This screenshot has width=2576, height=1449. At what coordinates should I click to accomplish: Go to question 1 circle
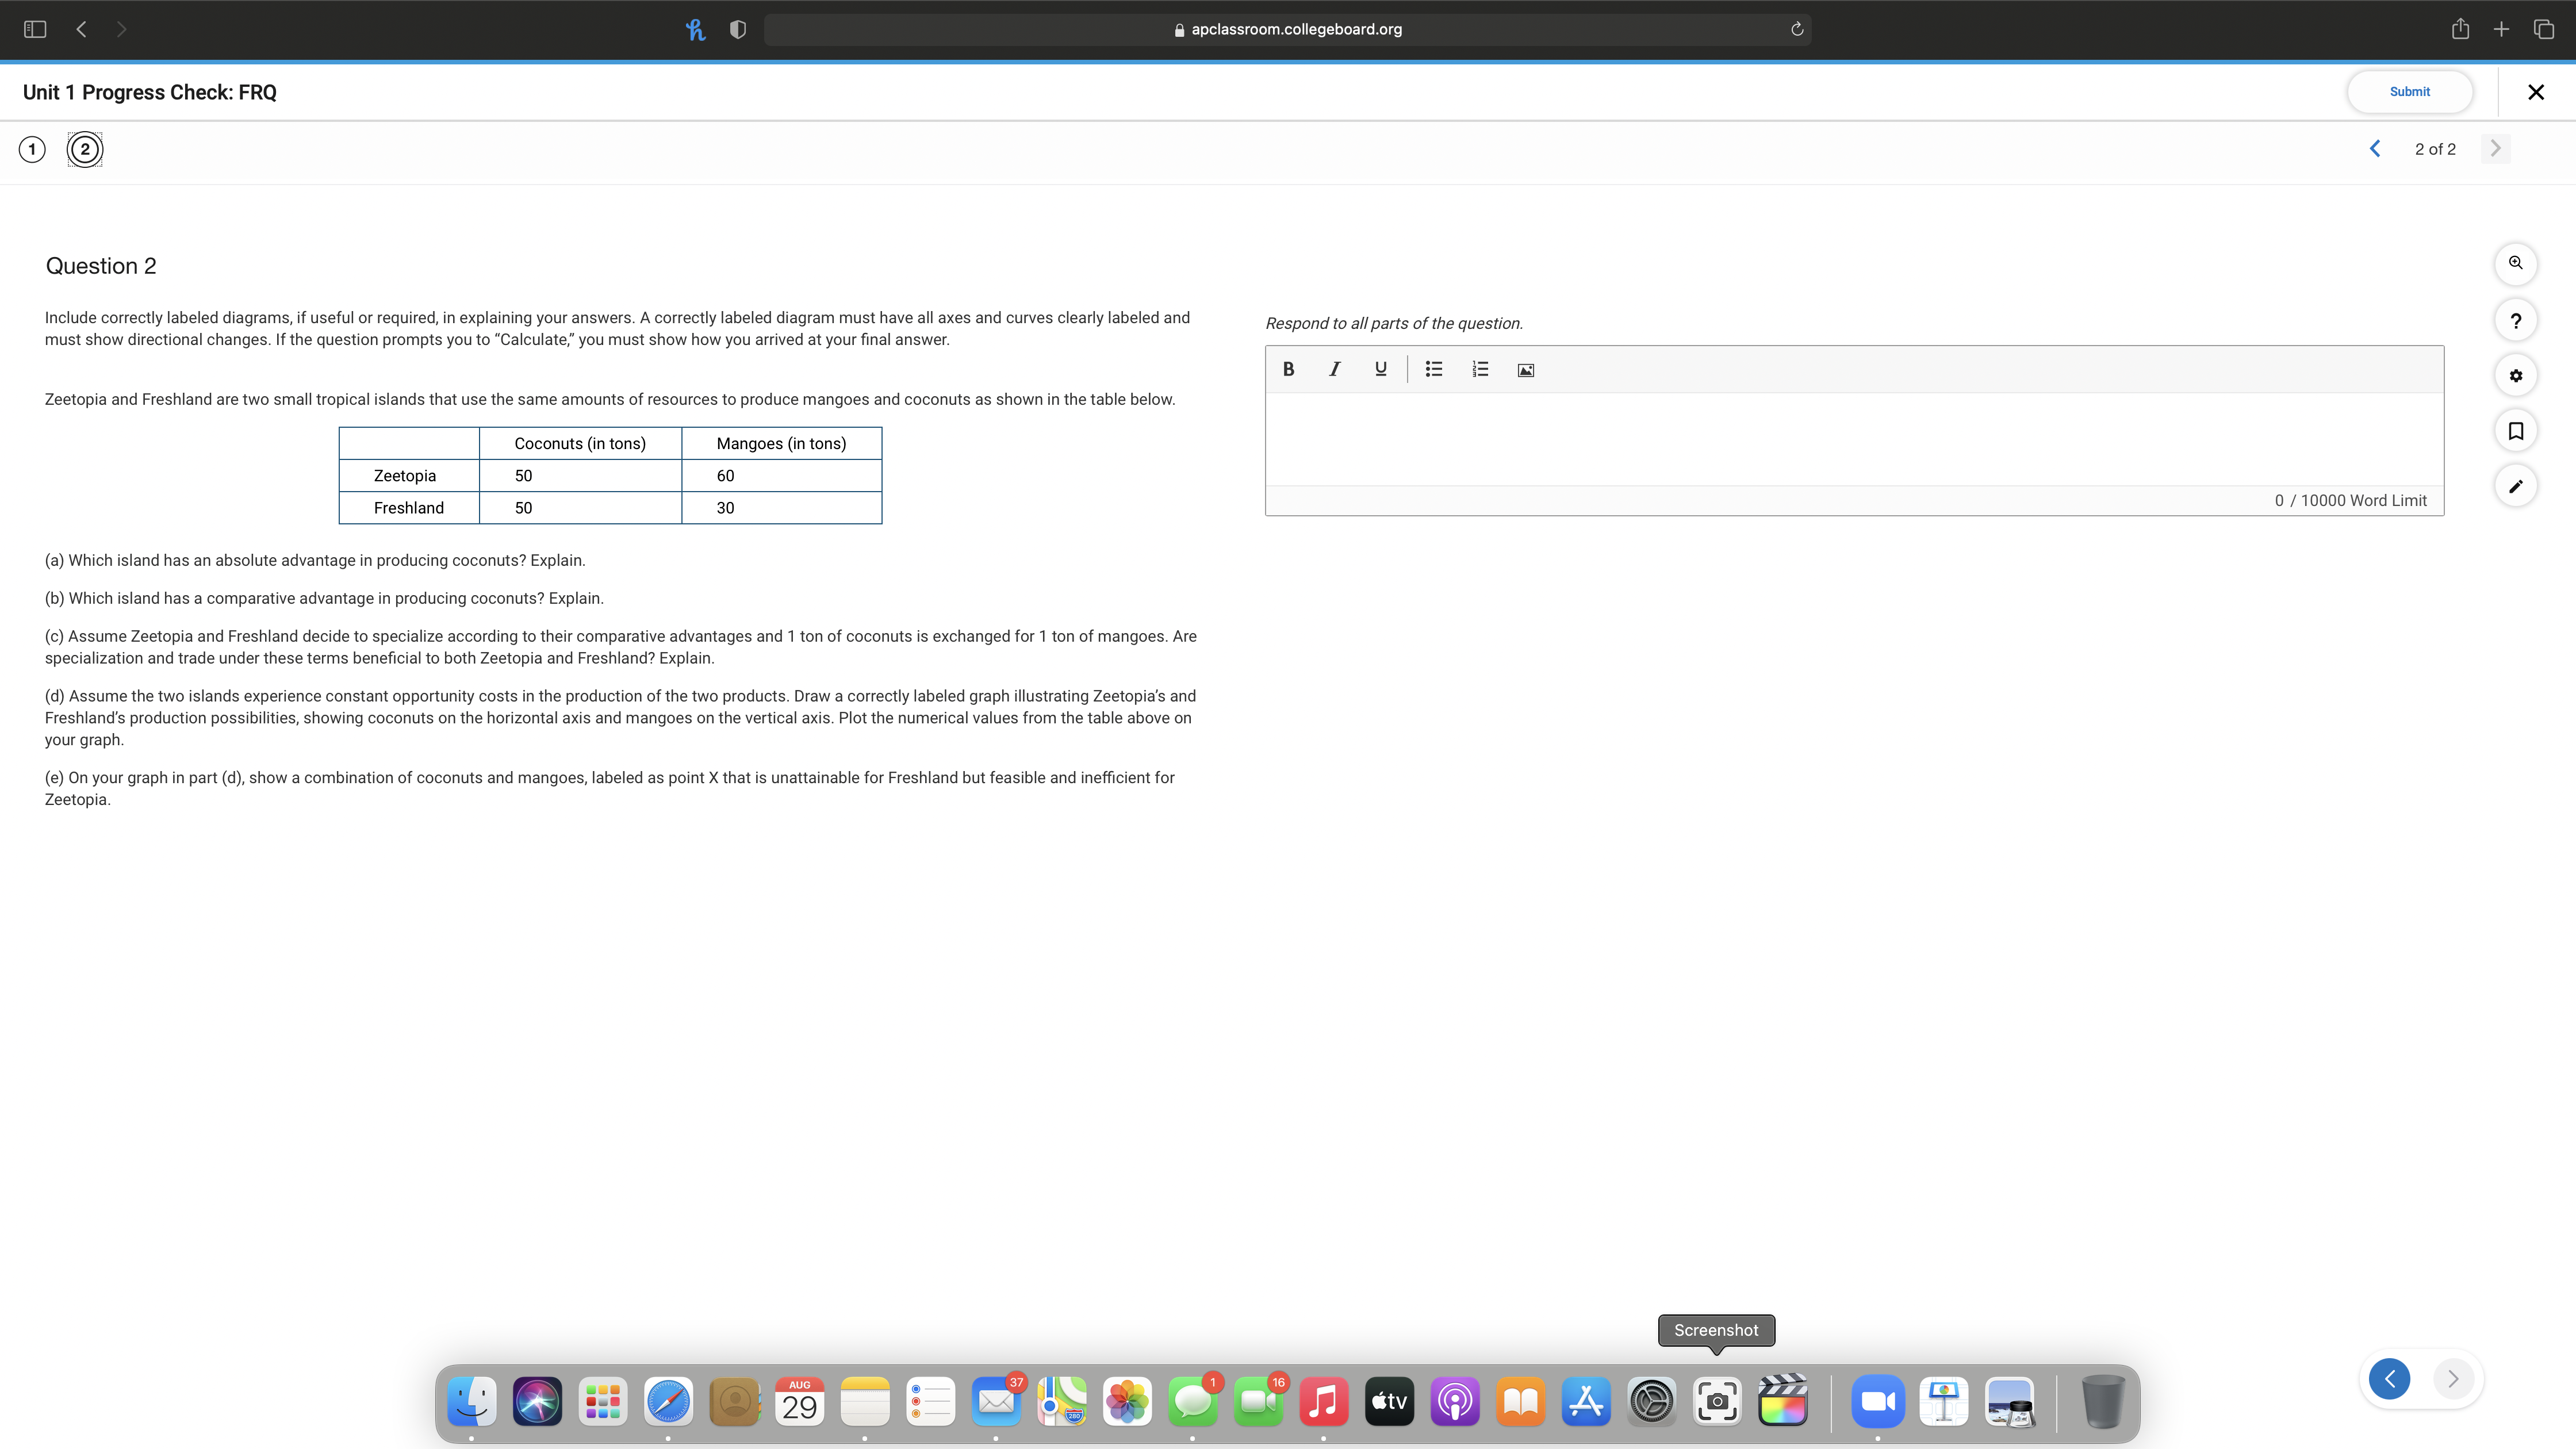[32, 149]
